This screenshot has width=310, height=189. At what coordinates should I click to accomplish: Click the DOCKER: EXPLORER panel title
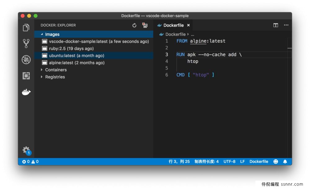[x=58, y=25]
